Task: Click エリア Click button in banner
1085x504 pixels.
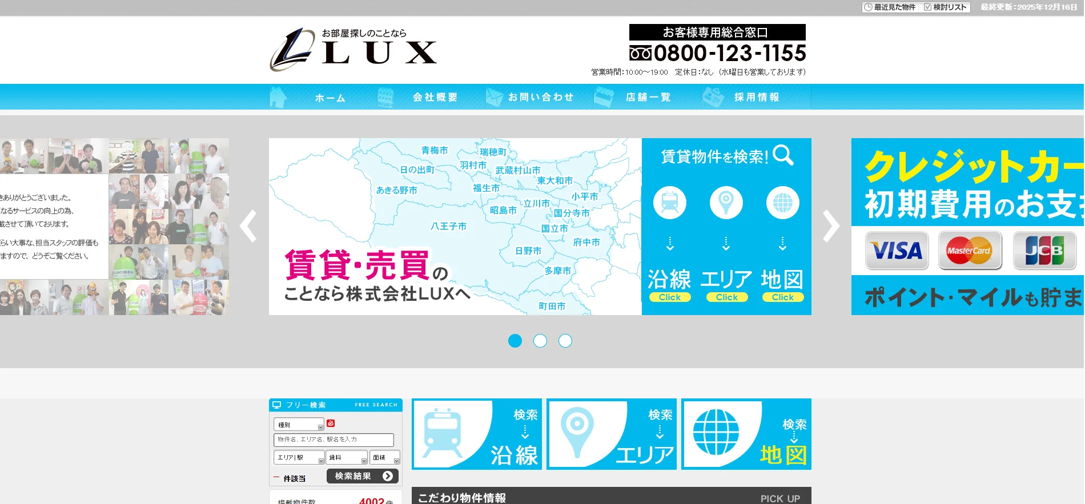Action: pos(726,297)
